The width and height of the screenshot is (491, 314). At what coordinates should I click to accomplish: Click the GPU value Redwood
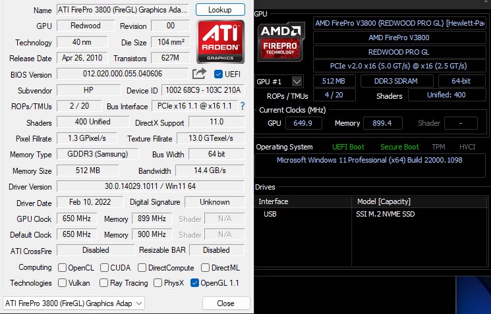click(x=86, y=26)
